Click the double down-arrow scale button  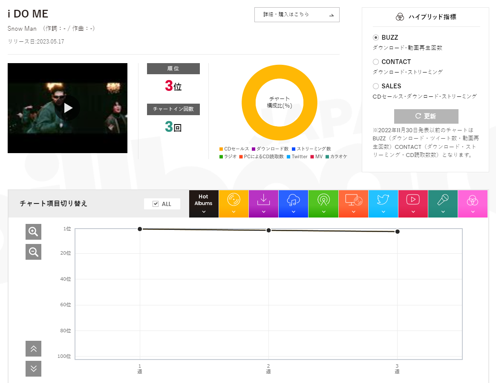[34, 369]
